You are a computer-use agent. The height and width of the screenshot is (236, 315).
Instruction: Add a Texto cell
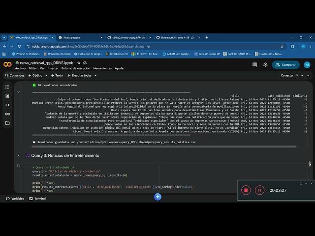(x=57, y=75)
